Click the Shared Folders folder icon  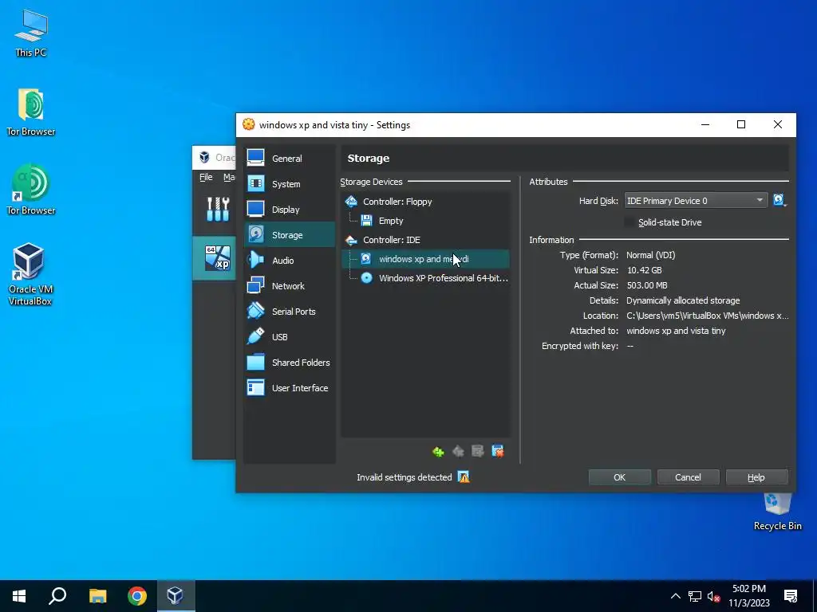point(255,363)
